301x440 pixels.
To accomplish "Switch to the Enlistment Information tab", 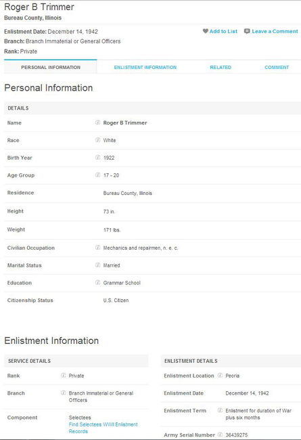I will [145, 67].
